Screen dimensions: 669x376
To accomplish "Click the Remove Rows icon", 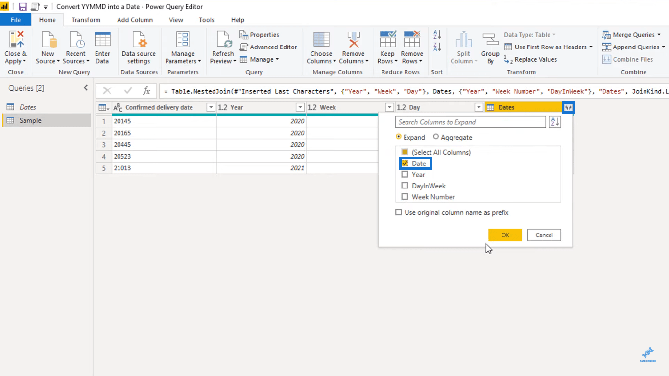I will click(x=412, y=40).
